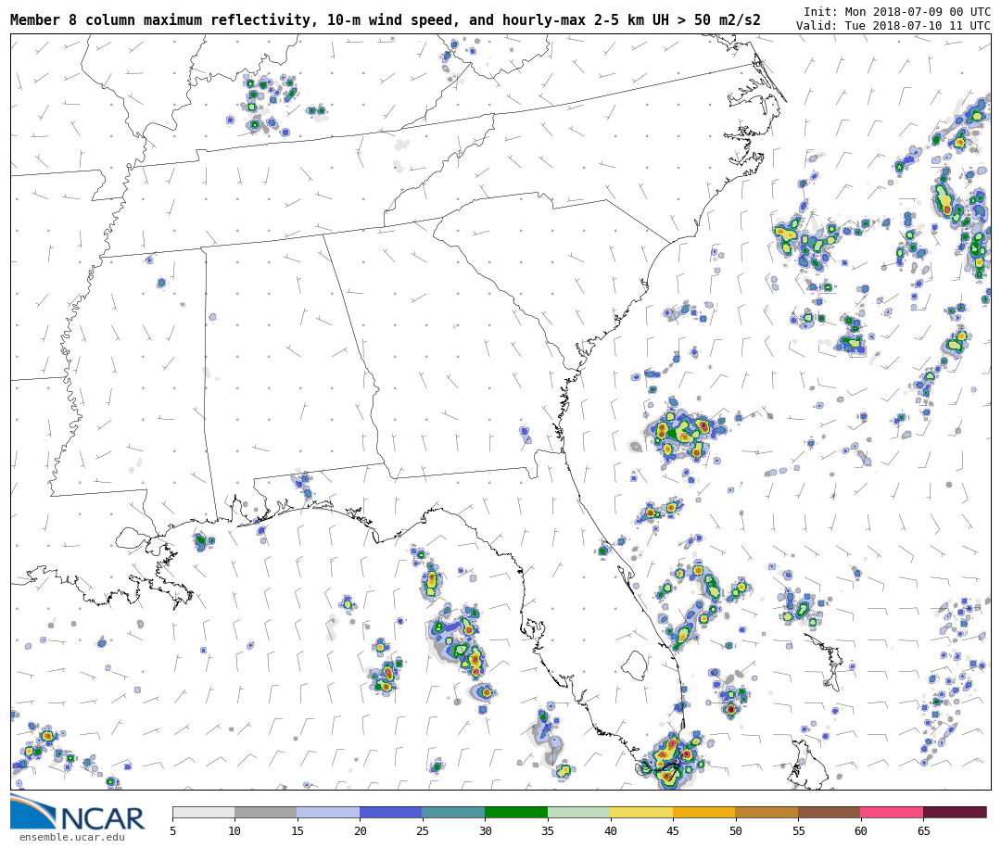The width and height of the screenshot is (1001, 848).
Task: Select the dark gray 10-15 color swatch
Action: [266, 812]
